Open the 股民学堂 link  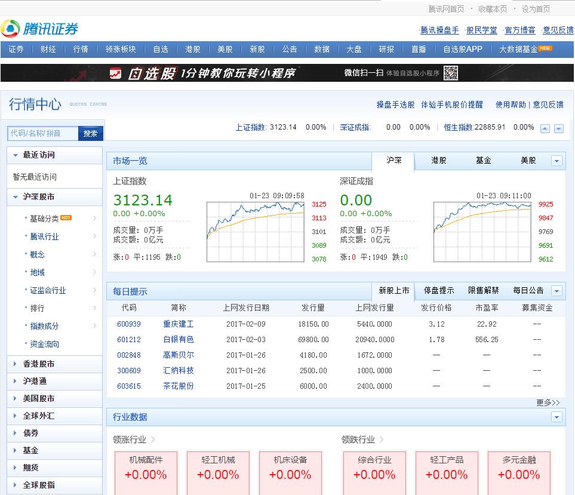tap(481, 30)
